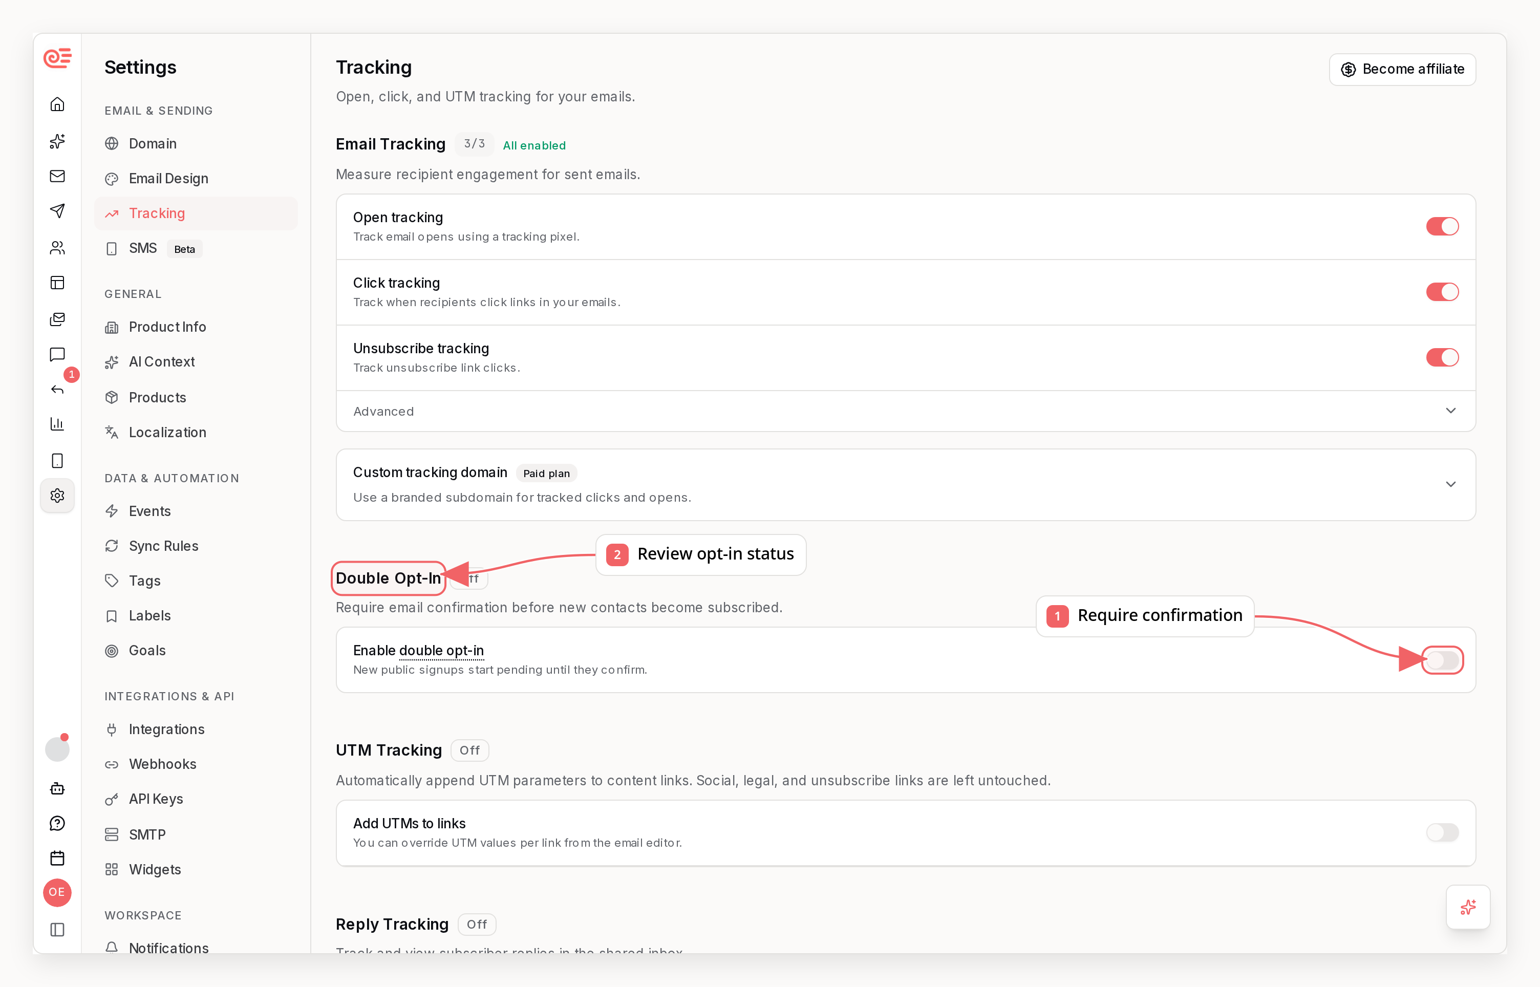This screenshot has width=1540, height=987.
Task: Open the Home icon in the left rail
Action: click(58, 104)
